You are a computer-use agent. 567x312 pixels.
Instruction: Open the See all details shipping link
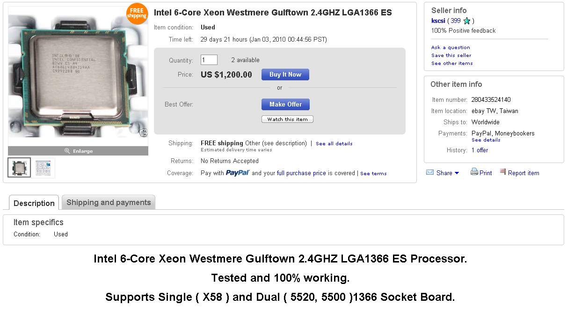click(x=334, y=144)
